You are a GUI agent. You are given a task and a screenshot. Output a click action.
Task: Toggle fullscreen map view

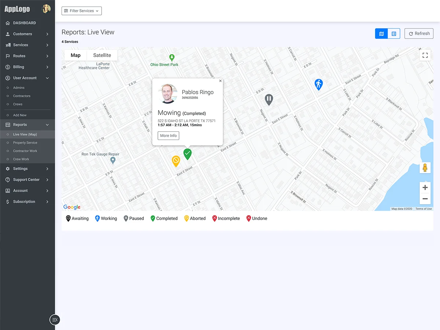425,55
